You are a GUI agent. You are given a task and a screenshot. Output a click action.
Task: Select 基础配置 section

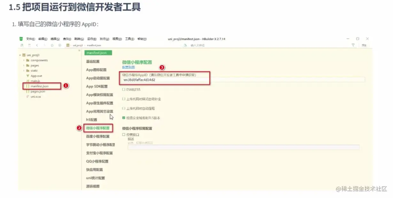93,61
